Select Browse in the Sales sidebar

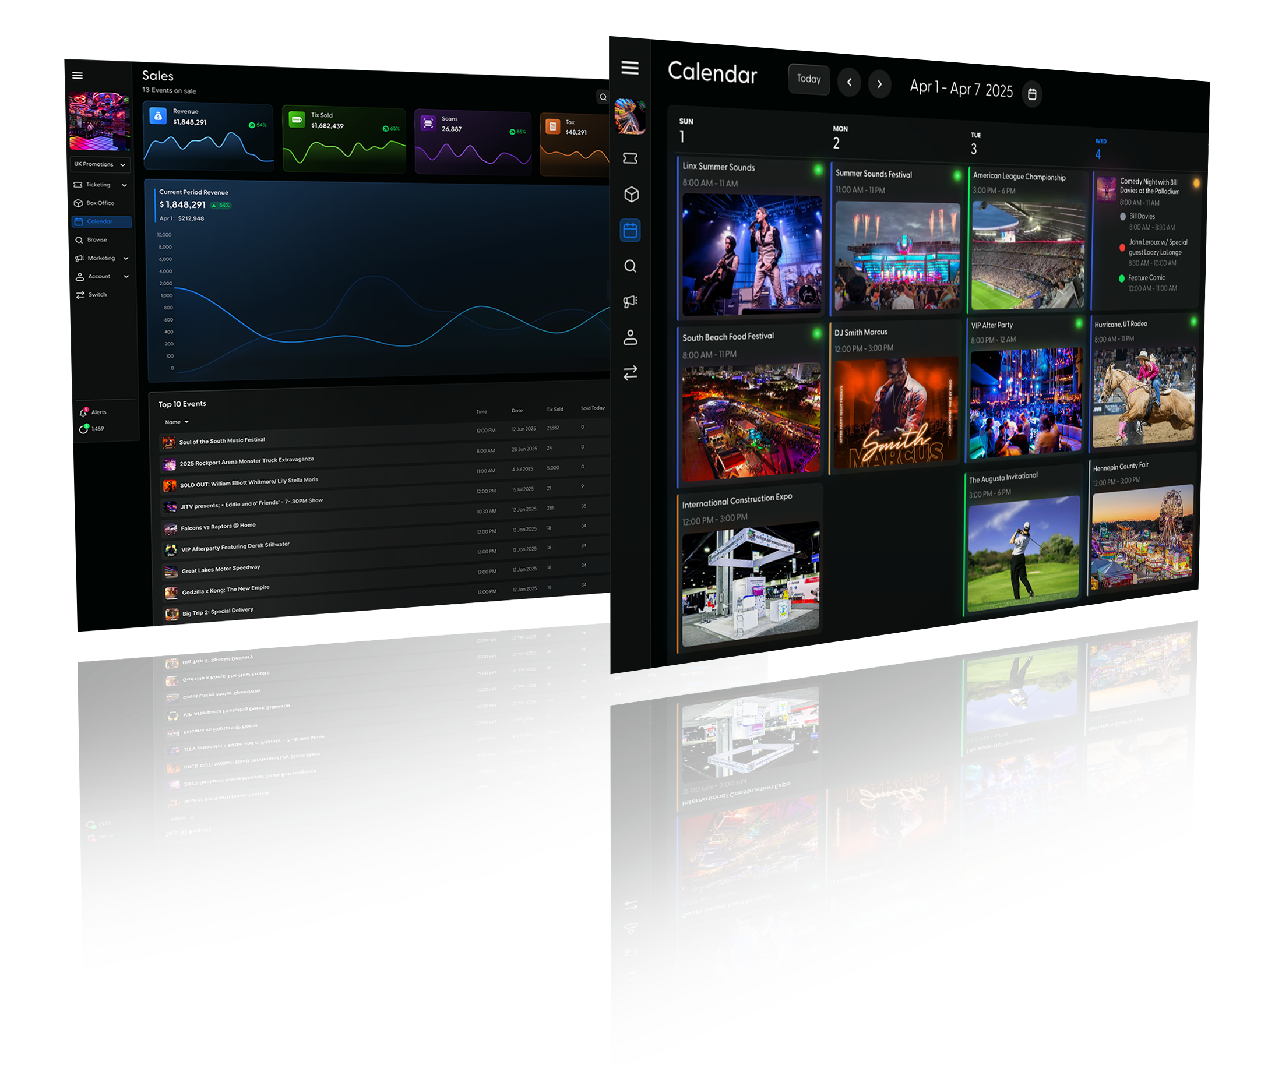point(97,240)
